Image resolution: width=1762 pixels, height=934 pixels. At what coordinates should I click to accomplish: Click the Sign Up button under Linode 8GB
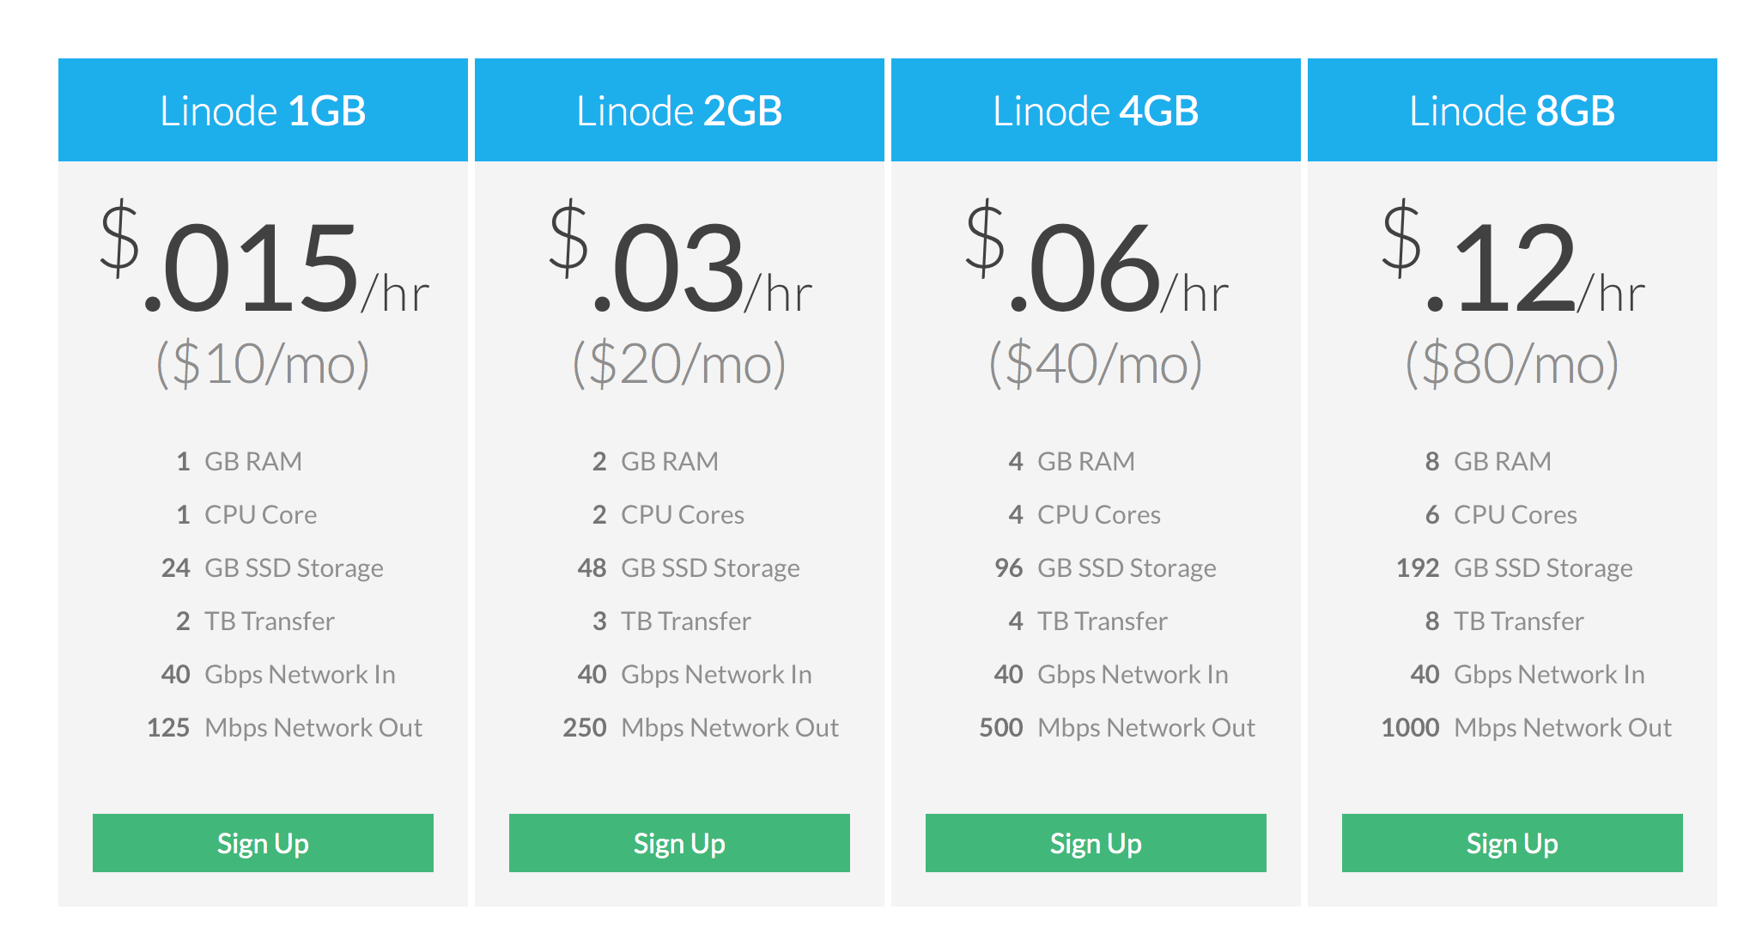pos(1511,843)
